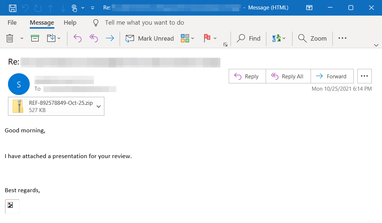Click the sender's circular avatar
The image size is (382, 223).
[x=19, y=84]
